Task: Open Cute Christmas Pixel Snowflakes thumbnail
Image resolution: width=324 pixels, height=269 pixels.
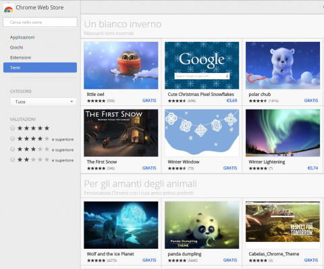Action: pos(202,66)
